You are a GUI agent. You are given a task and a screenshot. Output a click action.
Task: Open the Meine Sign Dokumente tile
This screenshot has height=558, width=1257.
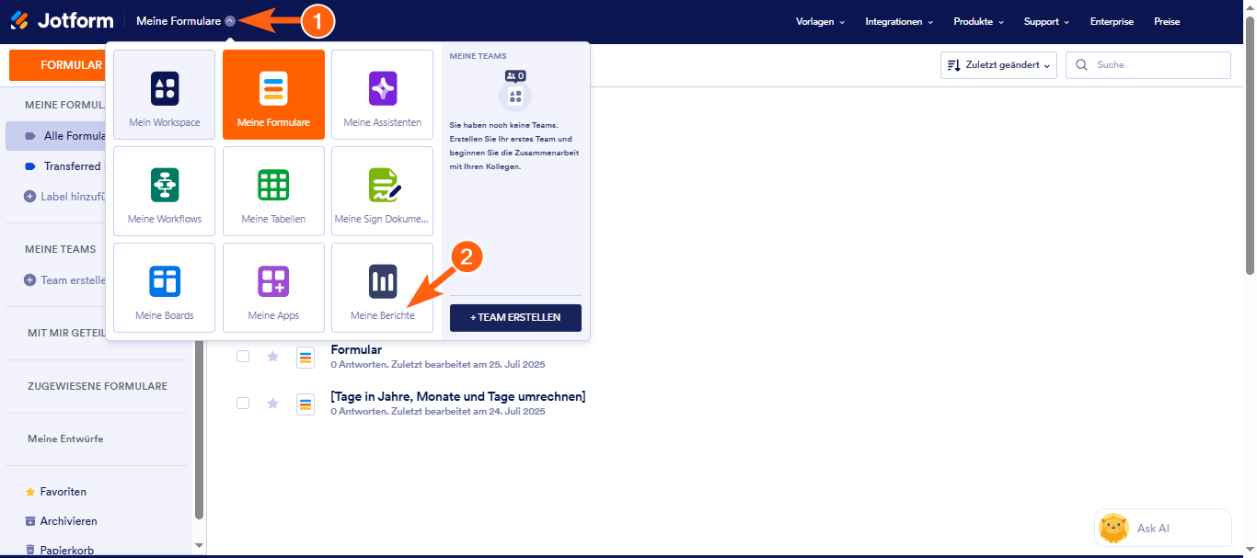(382, 191)
